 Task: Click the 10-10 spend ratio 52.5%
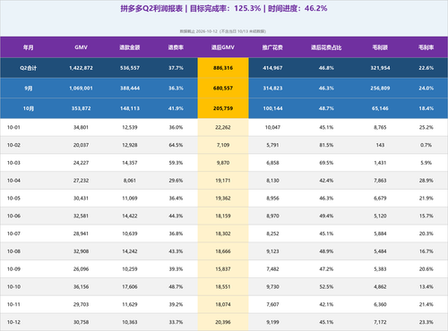pos(326,287)
